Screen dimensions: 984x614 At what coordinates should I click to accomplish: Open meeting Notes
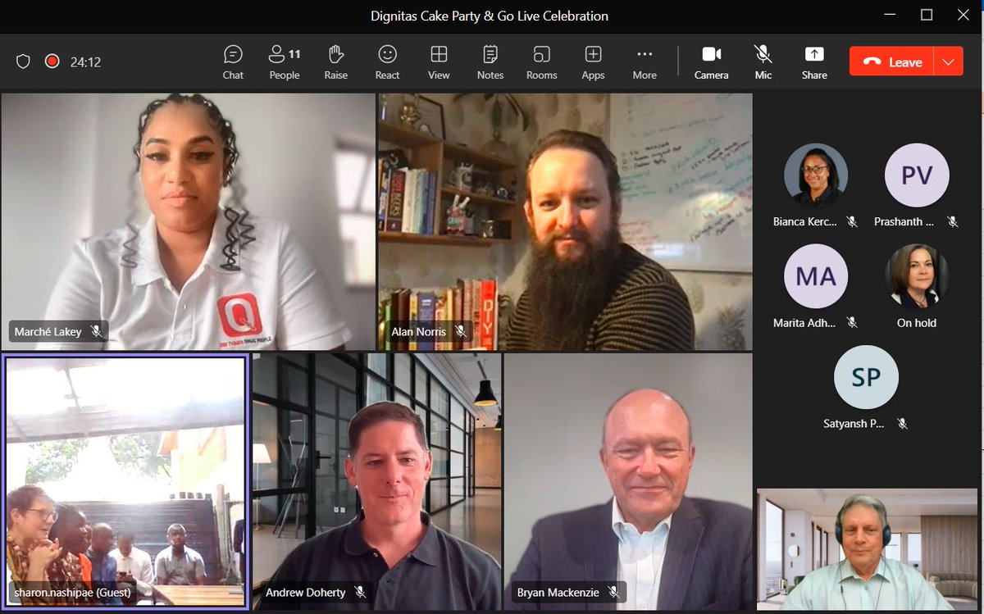tap(490, 62)
